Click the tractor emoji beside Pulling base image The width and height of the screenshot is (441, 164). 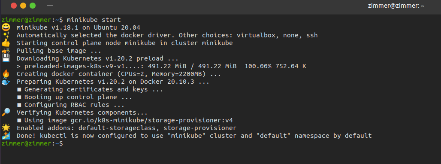pos(6,51)
